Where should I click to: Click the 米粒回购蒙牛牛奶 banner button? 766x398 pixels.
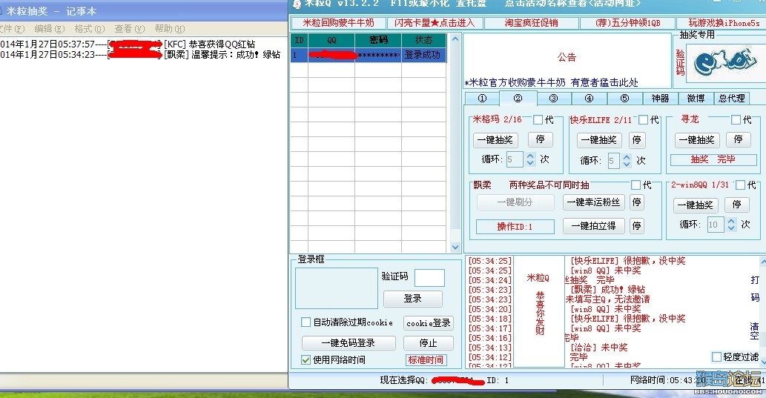pos(338,23)
